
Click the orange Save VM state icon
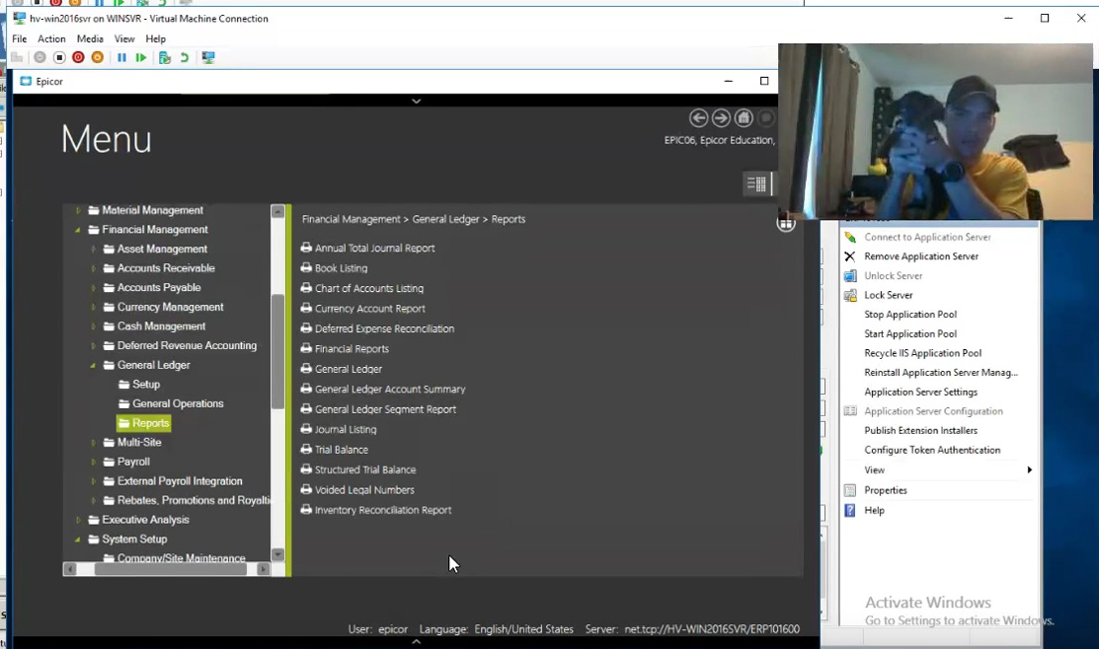pos(98,57)
